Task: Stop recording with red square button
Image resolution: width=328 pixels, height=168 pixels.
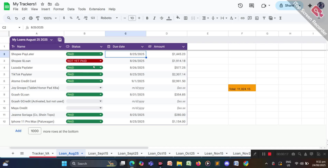Action: [270, 154]
